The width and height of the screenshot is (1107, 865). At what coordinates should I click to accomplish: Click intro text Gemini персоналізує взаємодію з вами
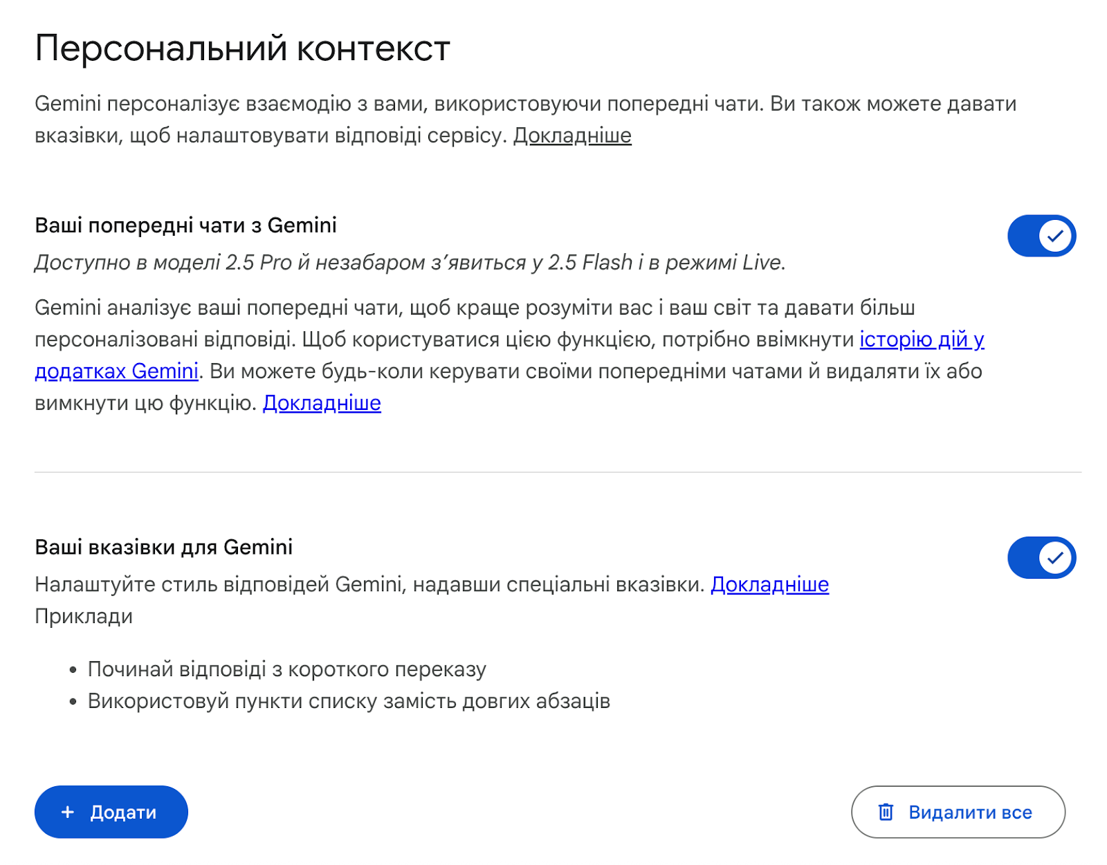tap(346, 104)
